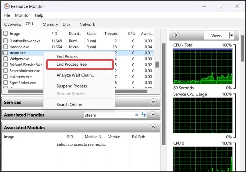Screen dimensions: 246x172
Task: Open the Help menu
Action: (39, 15)
